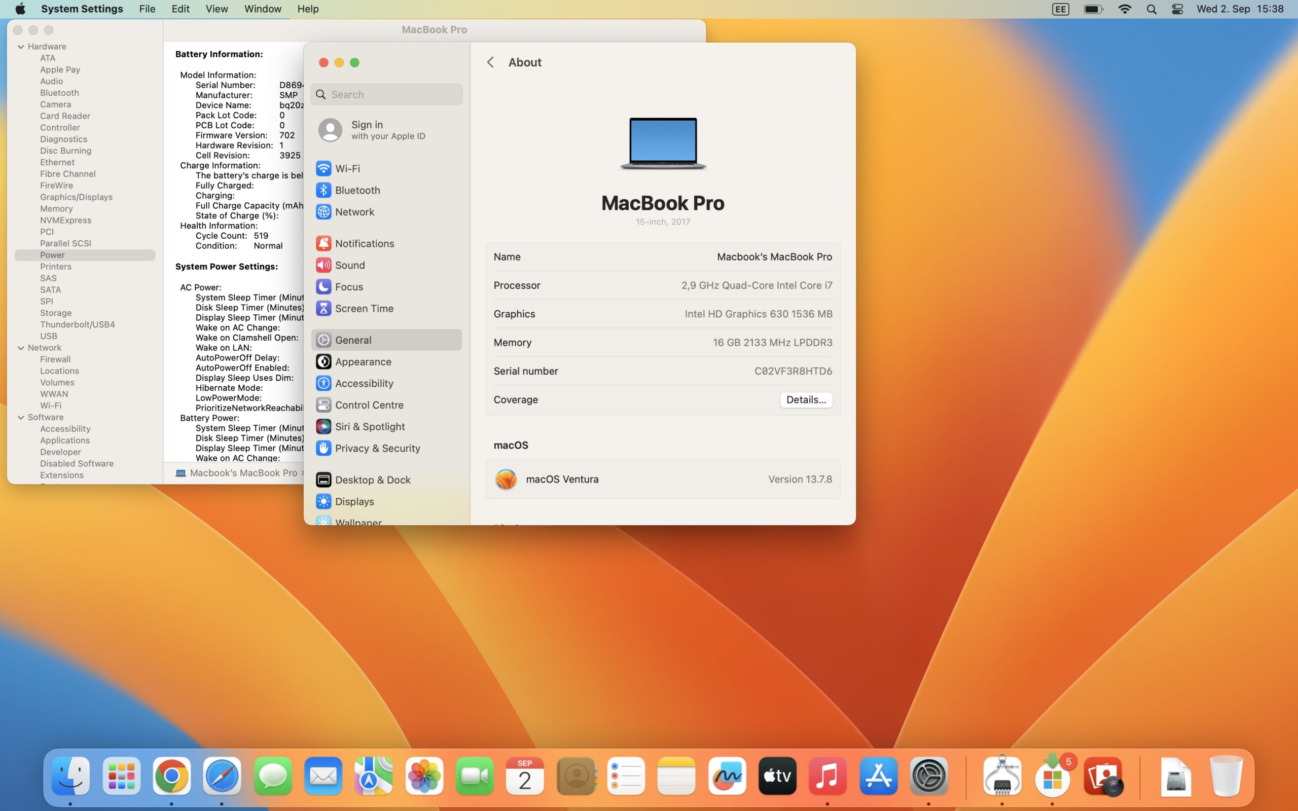Screen dimensions: 1298x811
Task: Open Launchpad from the Dock
Action: (x=121, y=776)
